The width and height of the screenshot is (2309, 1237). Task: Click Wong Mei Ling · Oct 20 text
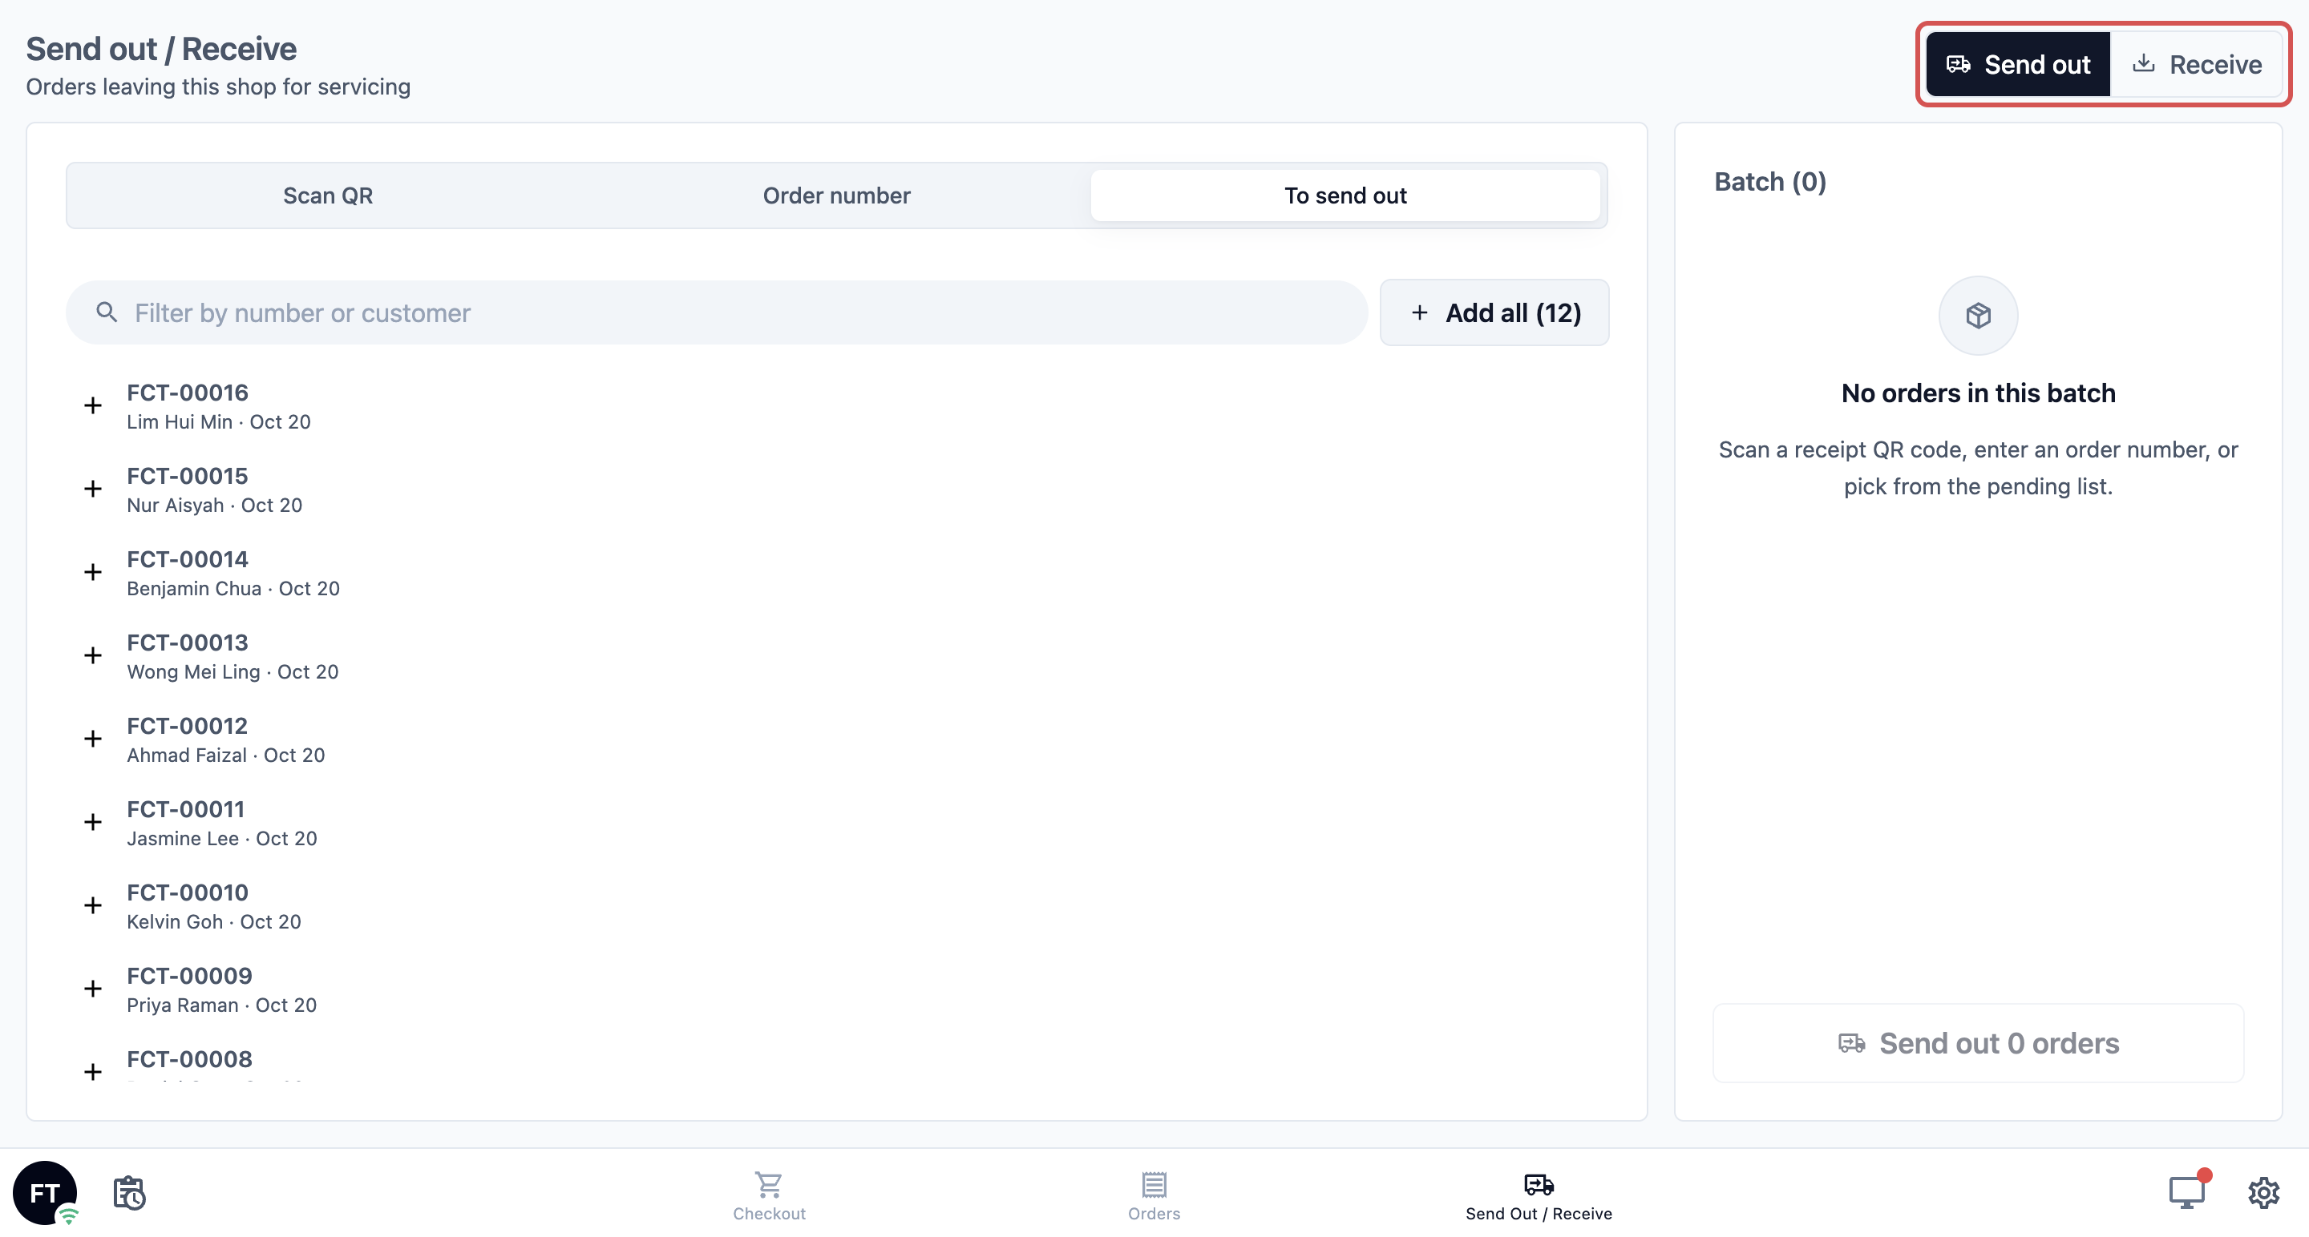tap(233, 672)
